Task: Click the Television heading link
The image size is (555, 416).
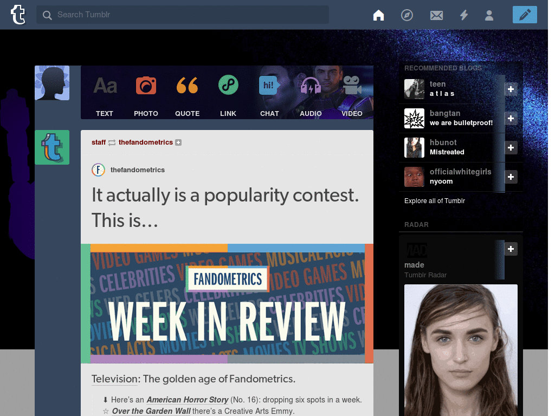Action: [114, 379]
